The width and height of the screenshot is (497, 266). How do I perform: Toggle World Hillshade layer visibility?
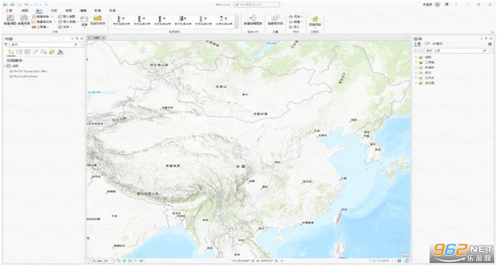(x=12, y=77)
